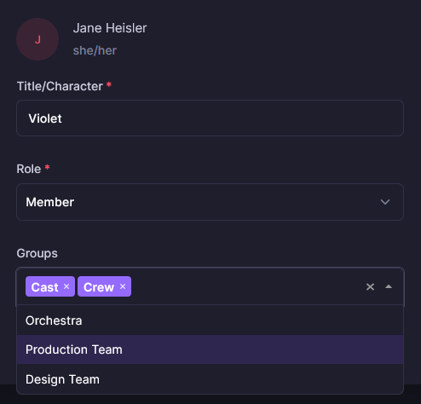Click the Title/Character label
The width and height of the screenshot is (421, 404).
(60, 86)
